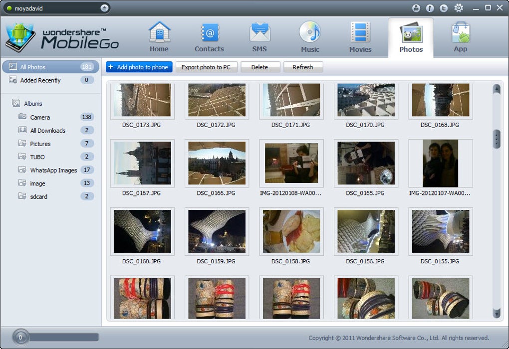Click the transfer progress bar at bottom
The height and width of the screenshot is (349, 509).
64,338
